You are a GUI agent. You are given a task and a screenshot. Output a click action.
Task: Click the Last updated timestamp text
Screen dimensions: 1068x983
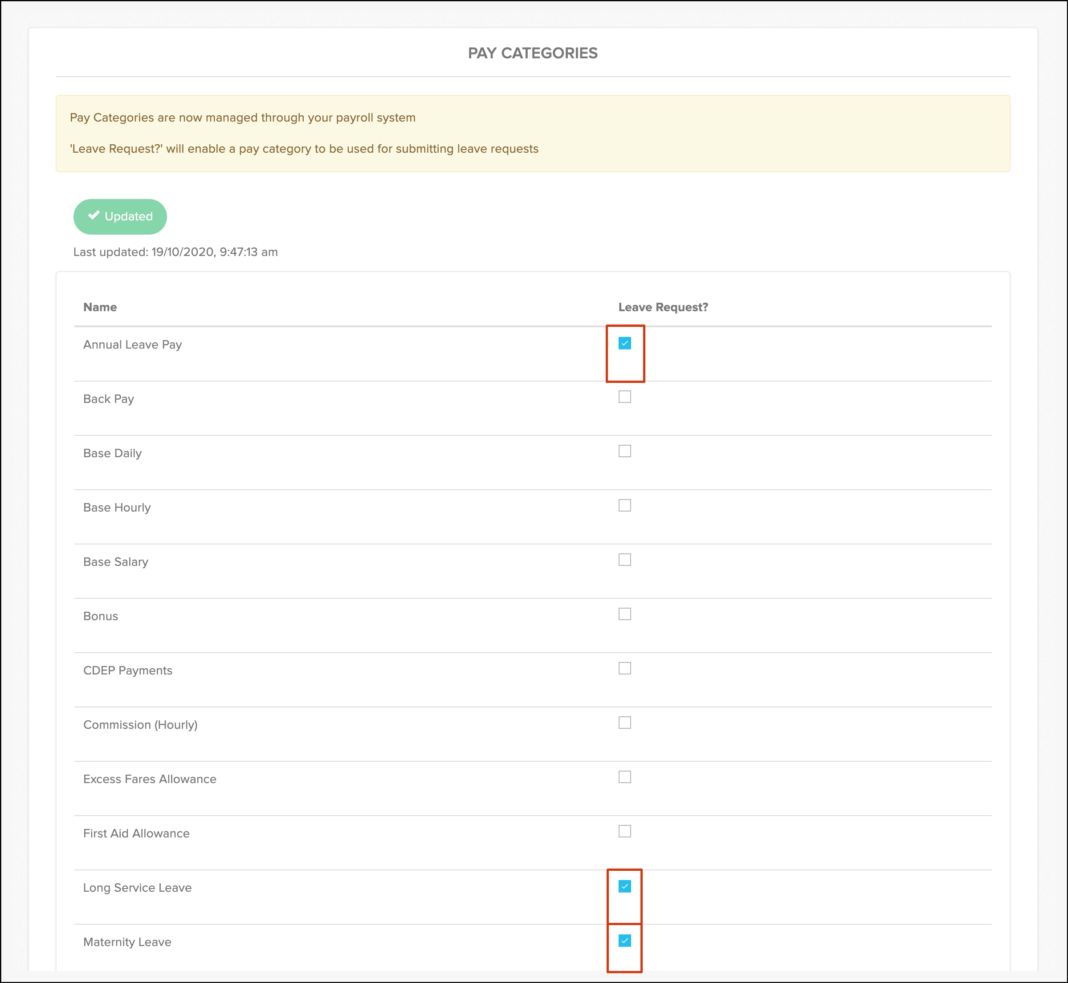point(175,252)
